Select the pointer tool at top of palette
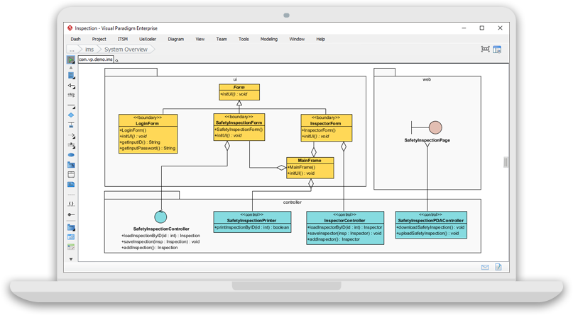The width and height of the screenshot is (573, 315). (71, 60)
